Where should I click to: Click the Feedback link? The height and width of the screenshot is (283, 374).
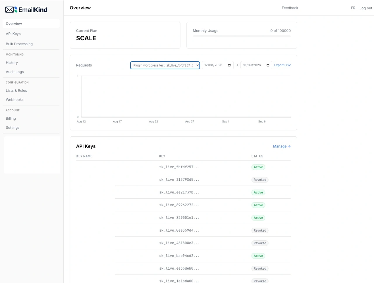[x=290, y=8]
